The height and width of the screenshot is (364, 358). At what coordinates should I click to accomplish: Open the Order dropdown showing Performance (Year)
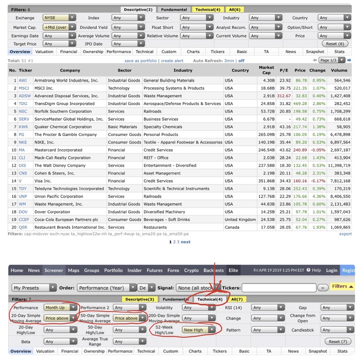[107, 288]
